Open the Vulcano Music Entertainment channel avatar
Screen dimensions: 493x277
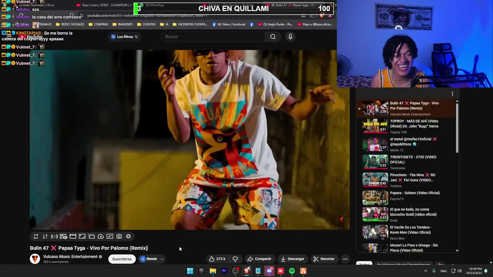tap(35, 259)
